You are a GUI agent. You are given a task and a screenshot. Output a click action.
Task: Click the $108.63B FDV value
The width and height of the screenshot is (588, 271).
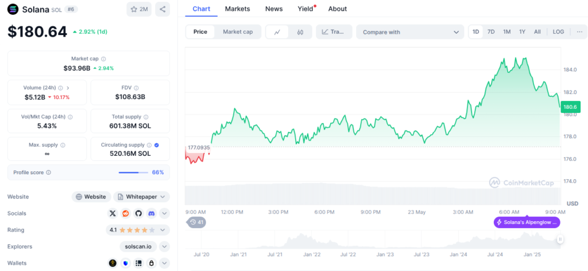[130, 97]
